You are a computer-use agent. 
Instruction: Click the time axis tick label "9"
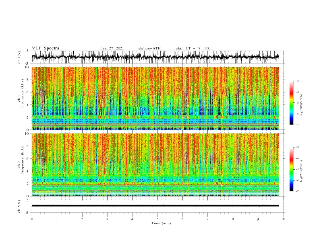tap(258, 219)
